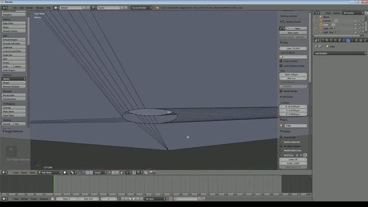
Task: Open the Window menu
Action: (x=40, y=7)
